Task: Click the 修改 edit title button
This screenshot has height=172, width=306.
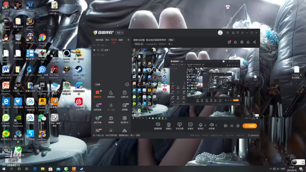Action: coord(171,40)
